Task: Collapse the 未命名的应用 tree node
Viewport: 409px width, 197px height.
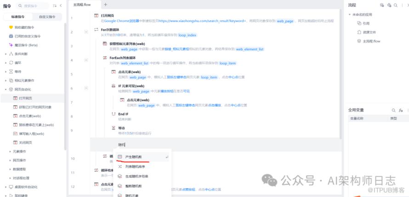Action: coord(350,15)
